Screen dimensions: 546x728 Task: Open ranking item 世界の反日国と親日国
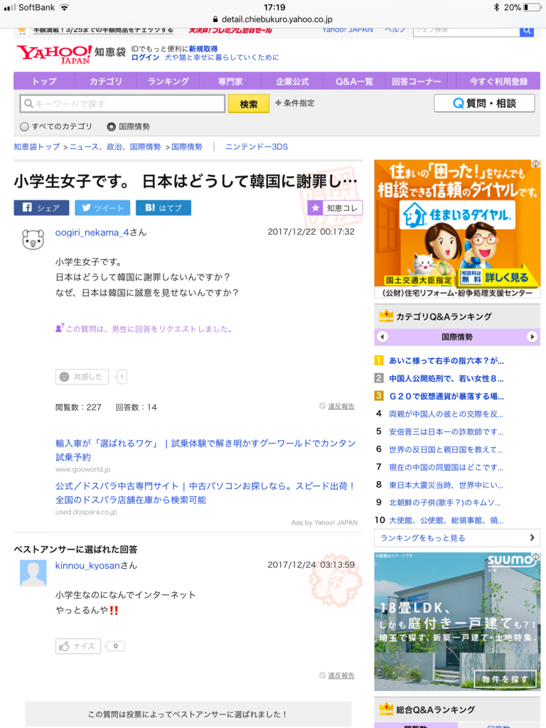[446, 449]
